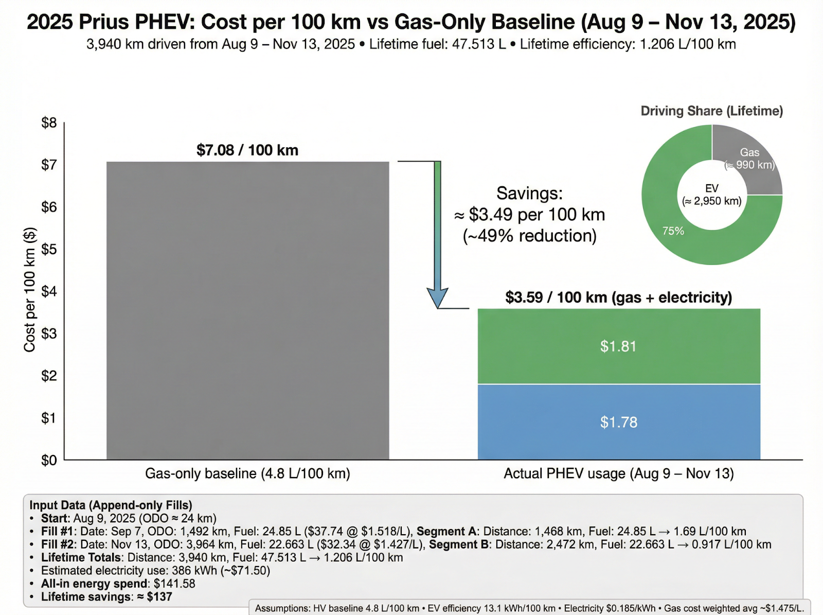Select the green $1.81 bar segment
The height and width of the screenshot is (615, 823).
[x=619, y=346]
